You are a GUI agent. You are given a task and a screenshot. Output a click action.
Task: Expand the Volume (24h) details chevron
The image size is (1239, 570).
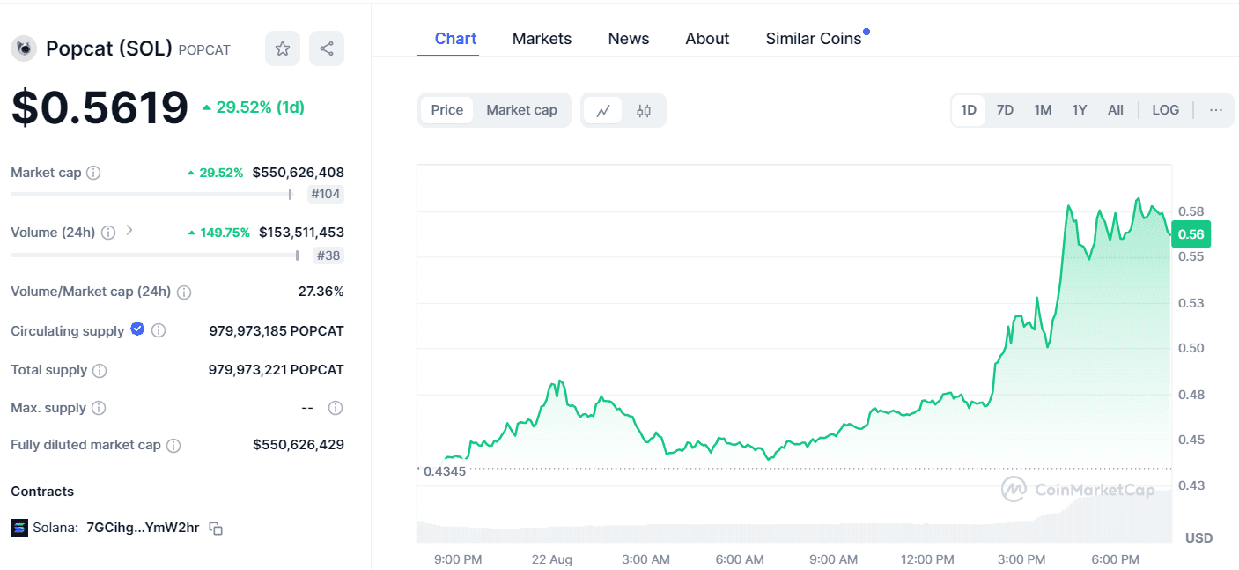click(129, 232)
